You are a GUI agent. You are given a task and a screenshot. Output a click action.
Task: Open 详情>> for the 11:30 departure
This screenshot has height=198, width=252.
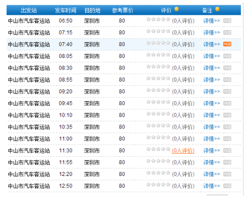tap(212, 151)
